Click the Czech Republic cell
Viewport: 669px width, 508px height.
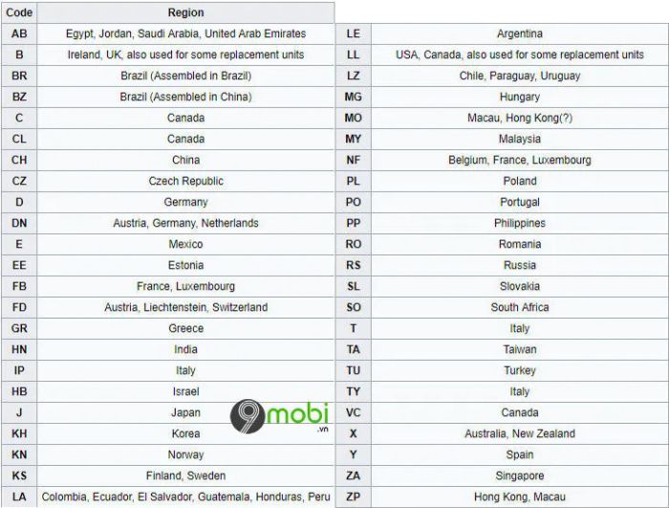[x=185, y=181]
